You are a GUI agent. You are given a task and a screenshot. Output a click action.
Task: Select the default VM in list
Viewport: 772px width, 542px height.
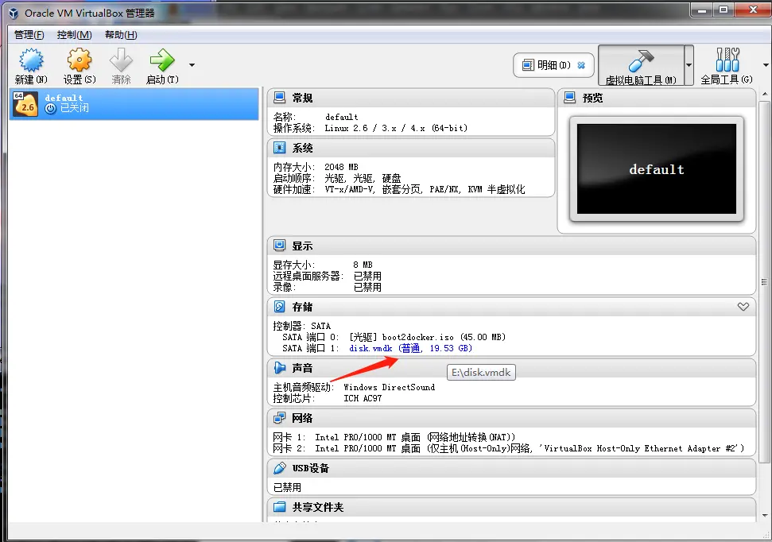coord(134,103)
